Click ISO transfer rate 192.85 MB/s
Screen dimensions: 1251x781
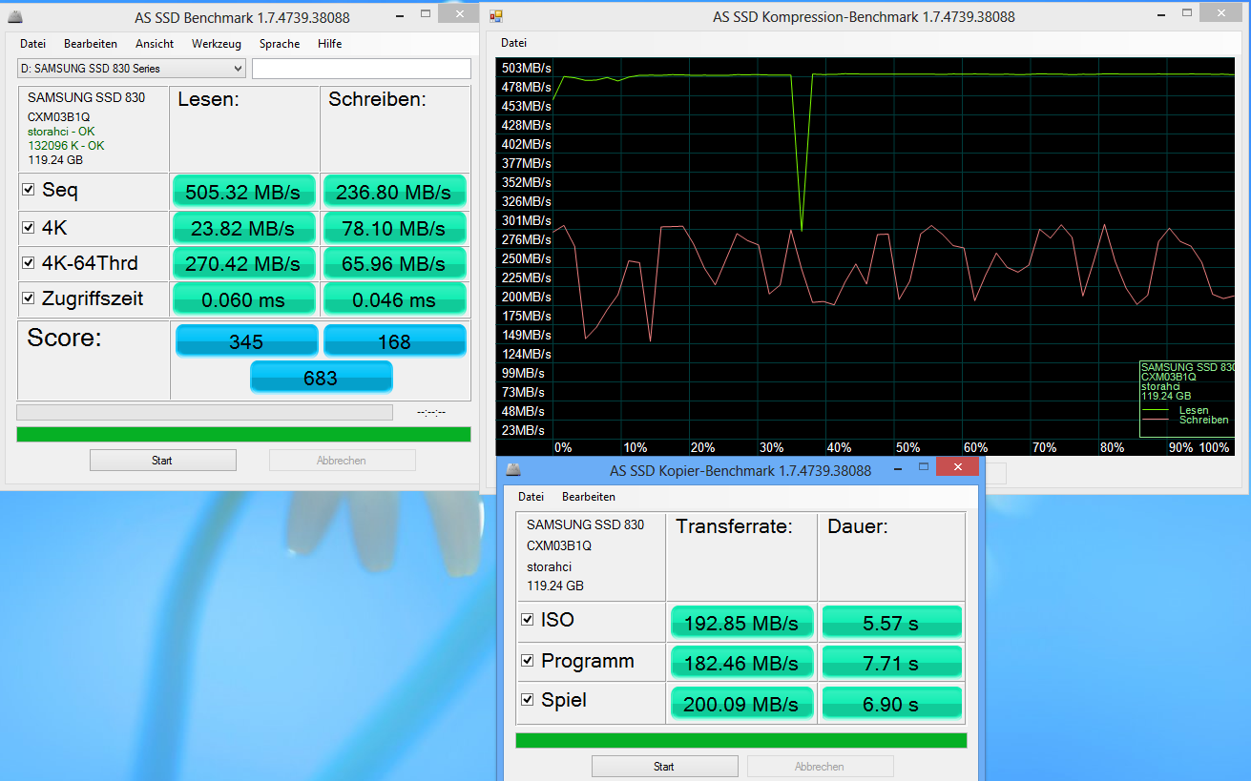coord(741,622)
